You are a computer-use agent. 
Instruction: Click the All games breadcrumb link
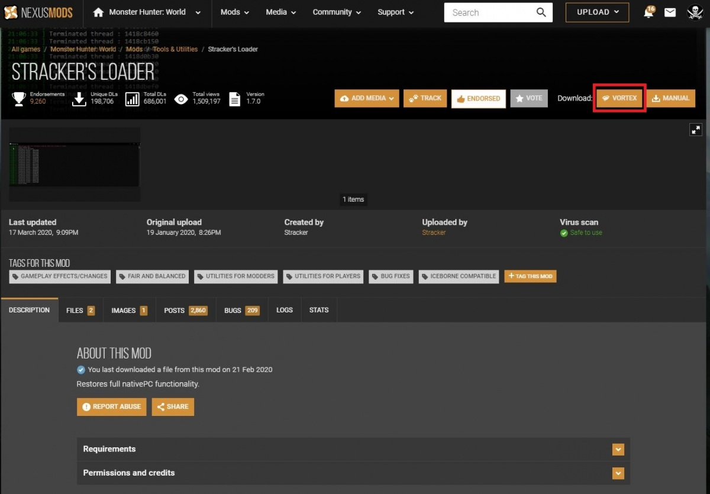click(x=26, y=49)
